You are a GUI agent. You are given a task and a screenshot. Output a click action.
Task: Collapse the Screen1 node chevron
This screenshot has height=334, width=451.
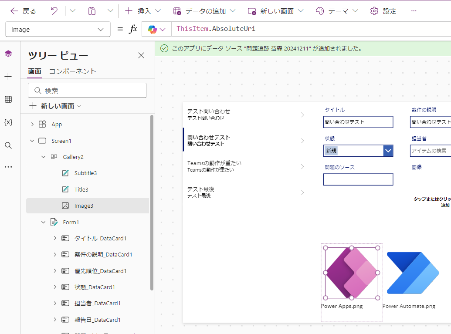[x=32, y=141]
